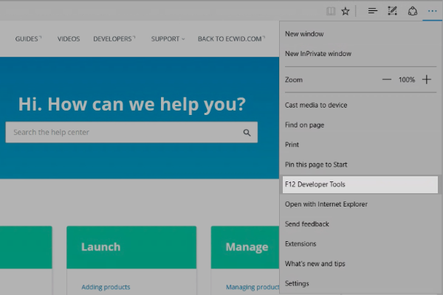The image size is (443, 295).
Task: Close the More actions ellipsis menu
Action: [432, 11]
